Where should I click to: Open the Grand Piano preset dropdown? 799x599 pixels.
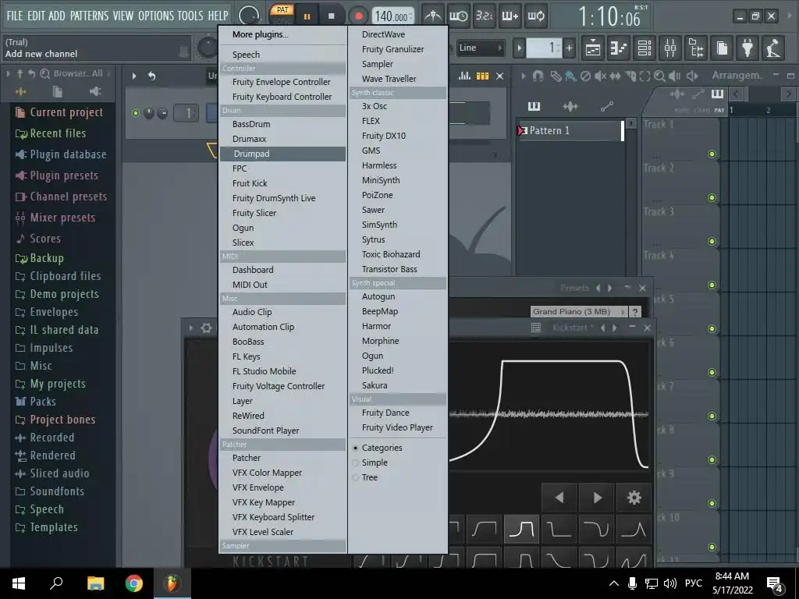pyautogui.click(x=580, y=312)
